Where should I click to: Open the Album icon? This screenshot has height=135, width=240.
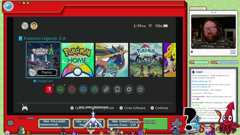83,89
